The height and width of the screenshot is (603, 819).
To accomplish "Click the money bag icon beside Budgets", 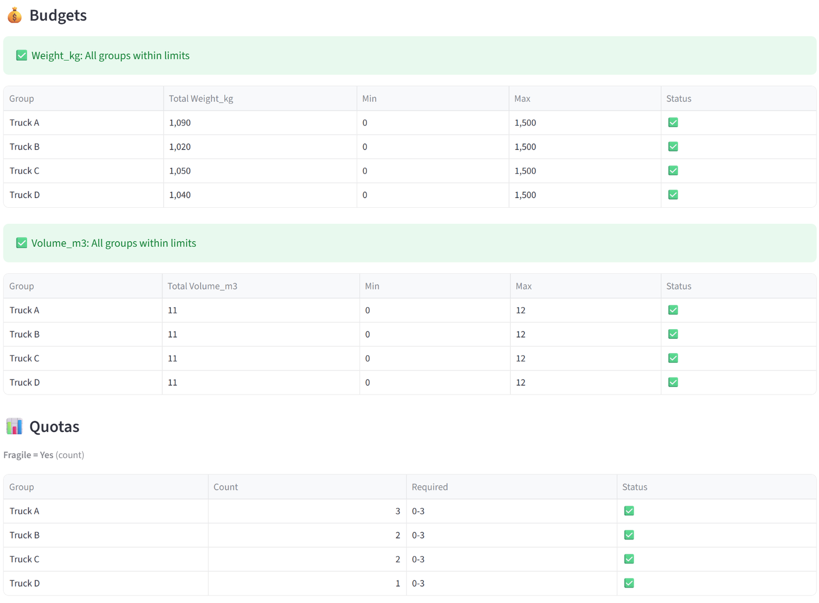I will 14,15.
